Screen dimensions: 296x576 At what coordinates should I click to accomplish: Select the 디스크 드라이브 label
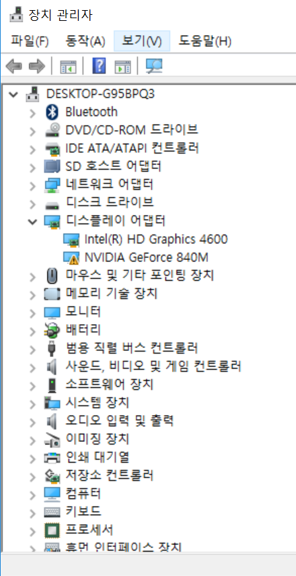(110, 202)
